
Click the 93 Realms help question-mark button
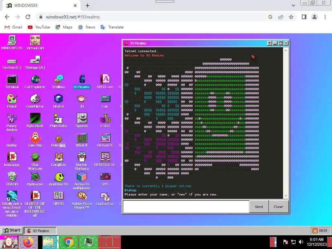pos(269,43)
